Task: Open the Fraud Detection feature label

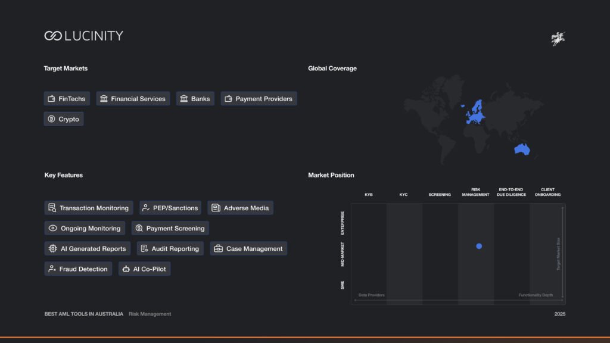Action: 83,269
